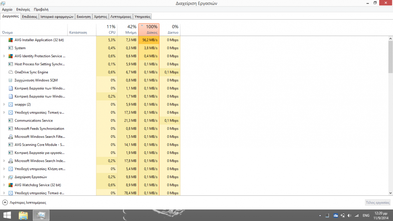The image size is (393, 221).
Task: Switch to the Υπηρεσίες tab
Action: (x=142, y=16)
